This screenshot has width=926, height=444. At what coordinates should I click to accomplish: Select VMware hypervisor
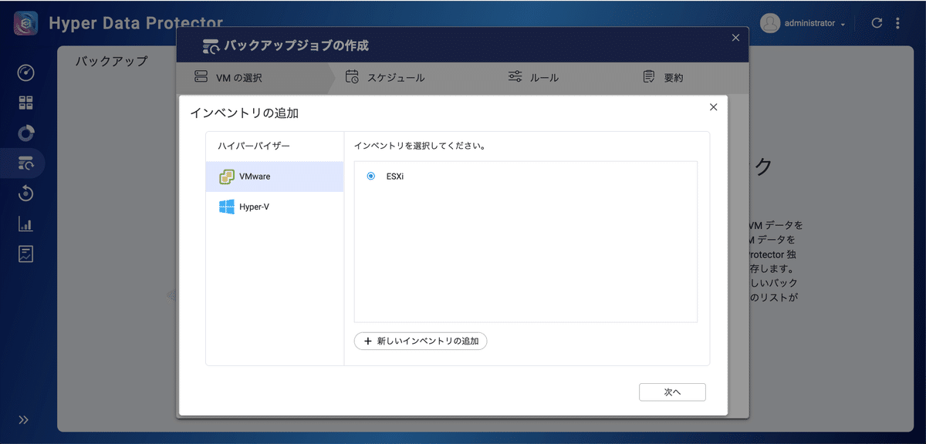(x=275, y=177)
